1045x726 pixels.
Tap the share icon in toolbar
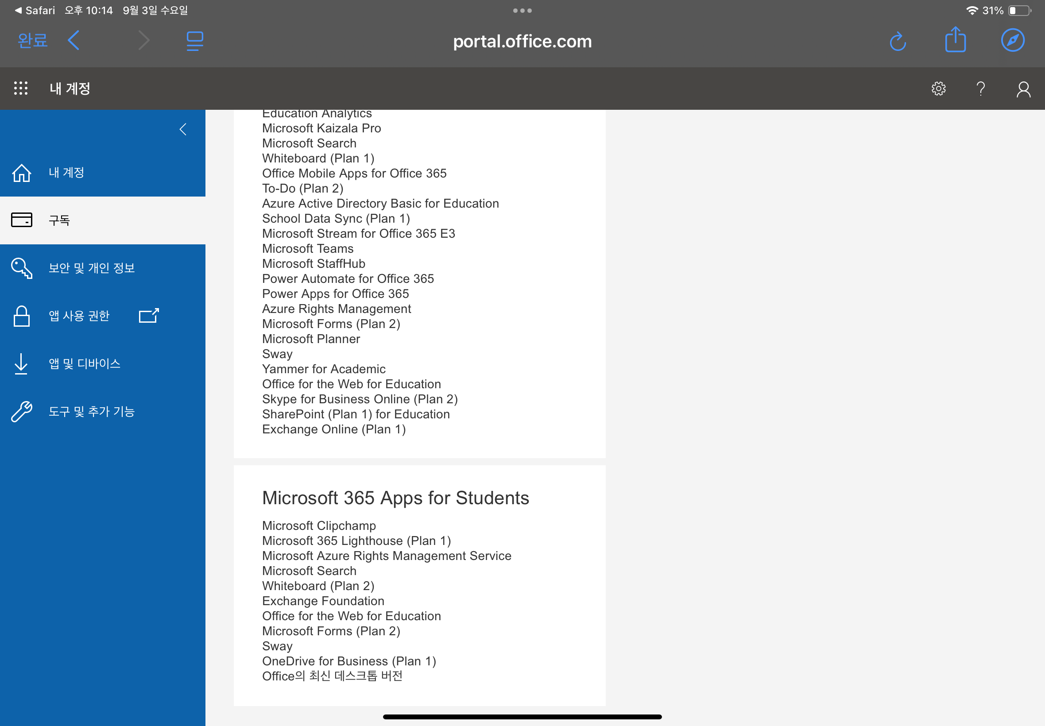point(955,39)
